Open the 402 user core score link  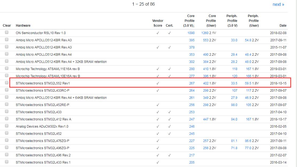206,83
